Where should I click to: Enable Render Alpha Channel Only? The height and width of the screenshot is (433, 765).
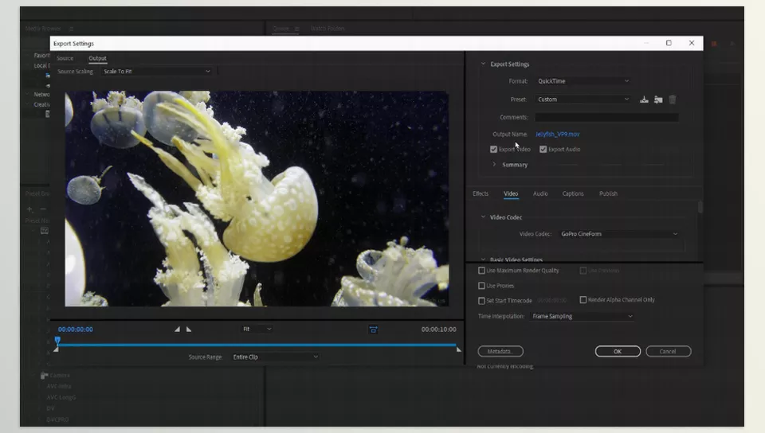click(x=583, y=299)
